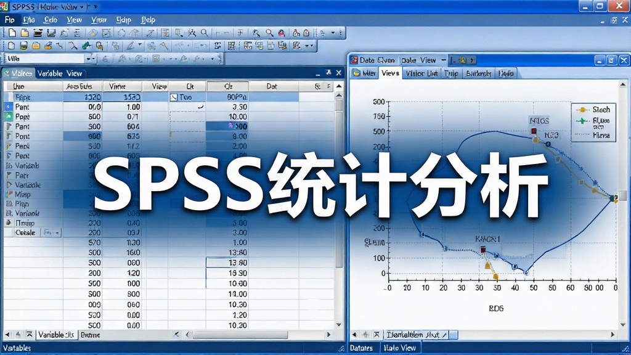The width and height of the screenshot is (631, 355).
Task: Select the cell containing 3.30
Action: [x=227, y=107]
